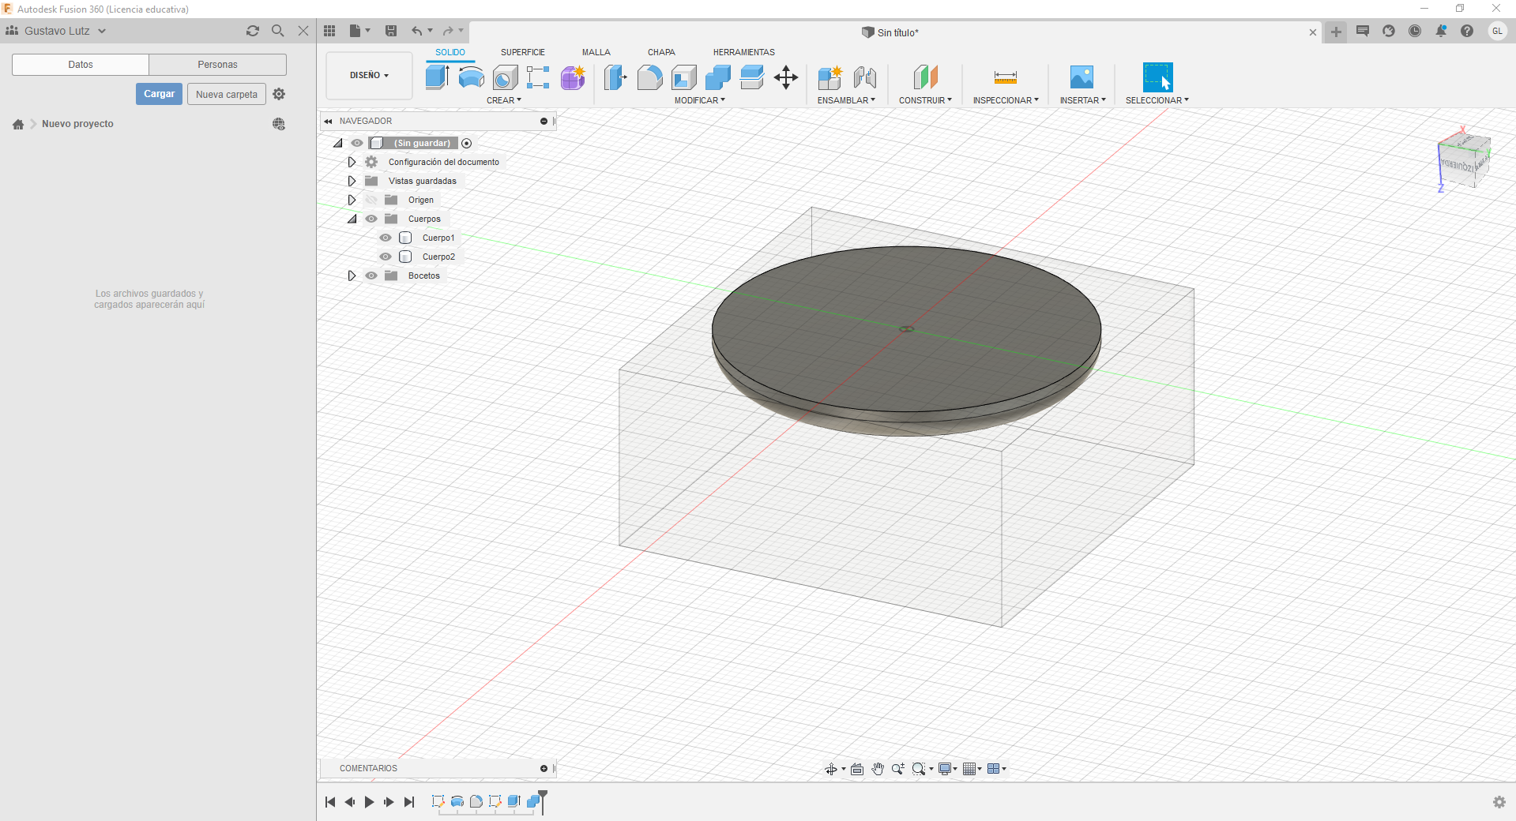
Task: Click the Measure ruler icon
Action: click(x=1006, y=77)
